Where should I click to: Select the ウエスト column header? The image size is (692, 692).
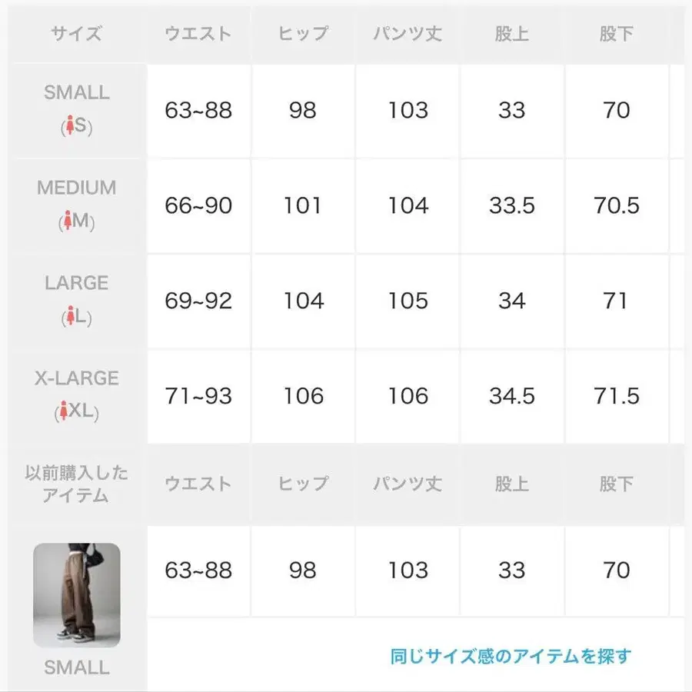coord(198,33)
